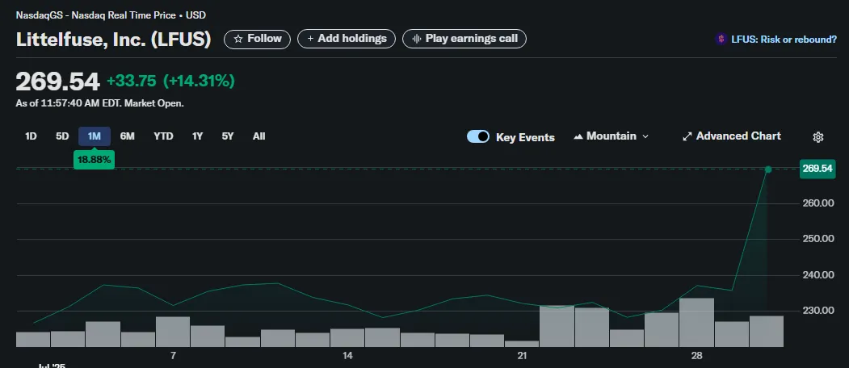Switch to the 1Y range
The width and height of the screenshot is (849, 368).
click(x=197, y=136)
